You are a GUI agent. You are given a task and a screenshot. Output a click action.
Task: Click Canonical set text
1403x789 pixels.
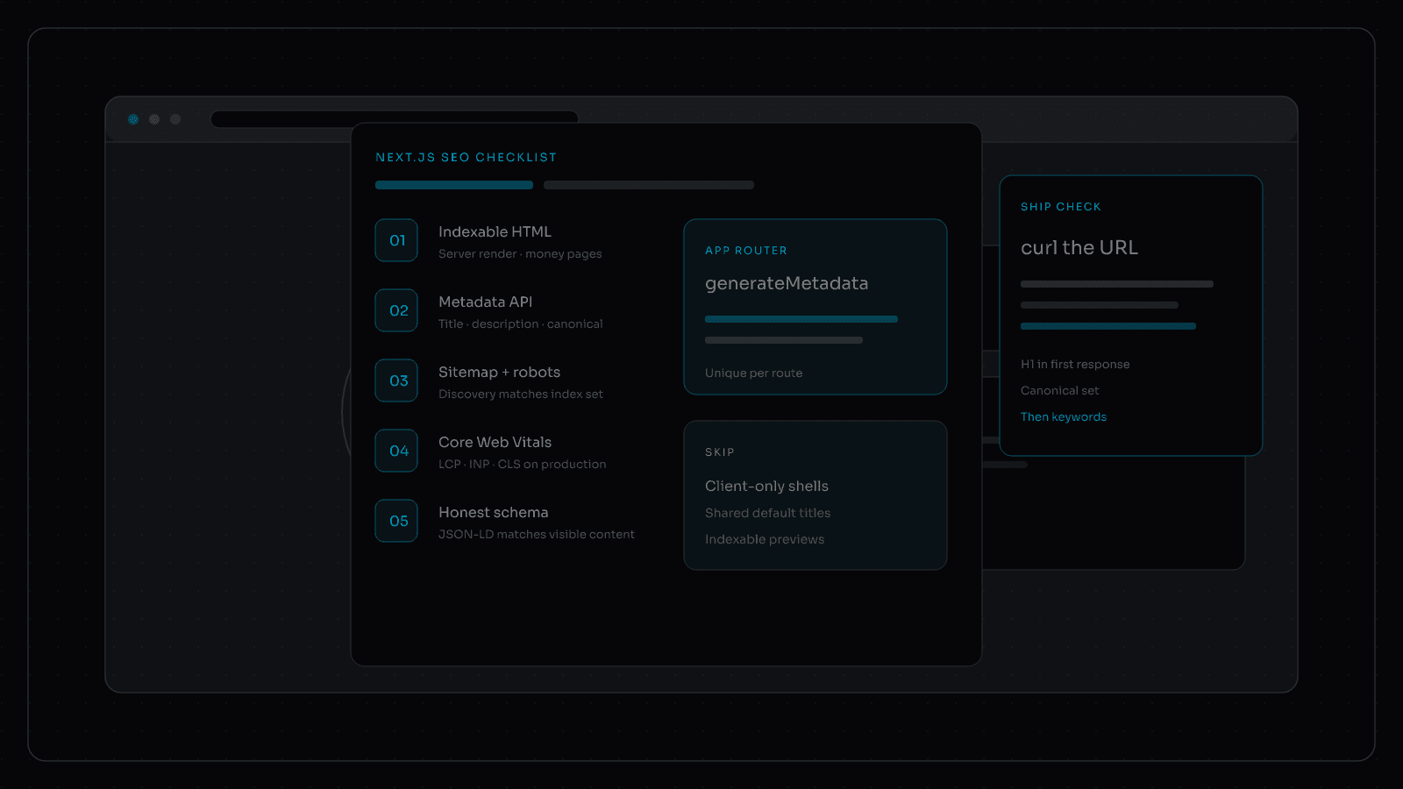point(1059,390)
